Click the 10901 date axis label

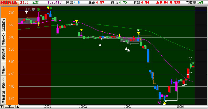47,107
